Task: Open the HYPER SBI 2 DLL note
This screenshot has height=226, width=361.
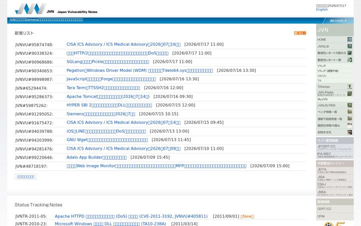Action: click(109, 105)
